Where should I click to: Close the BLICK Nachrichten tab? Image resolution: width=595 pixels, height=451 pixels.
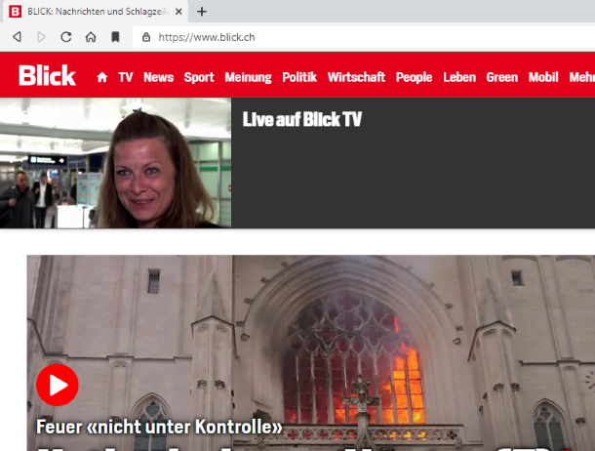(178, 12)
